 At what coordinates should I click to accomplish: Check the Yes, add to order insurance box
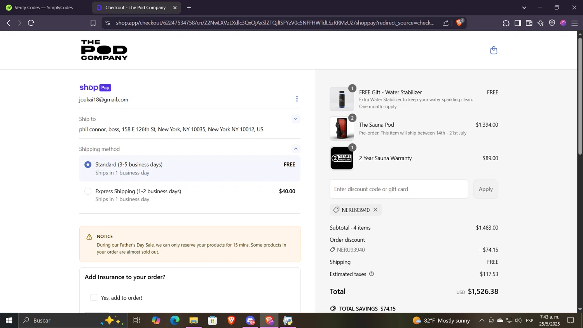pos(94,298)
